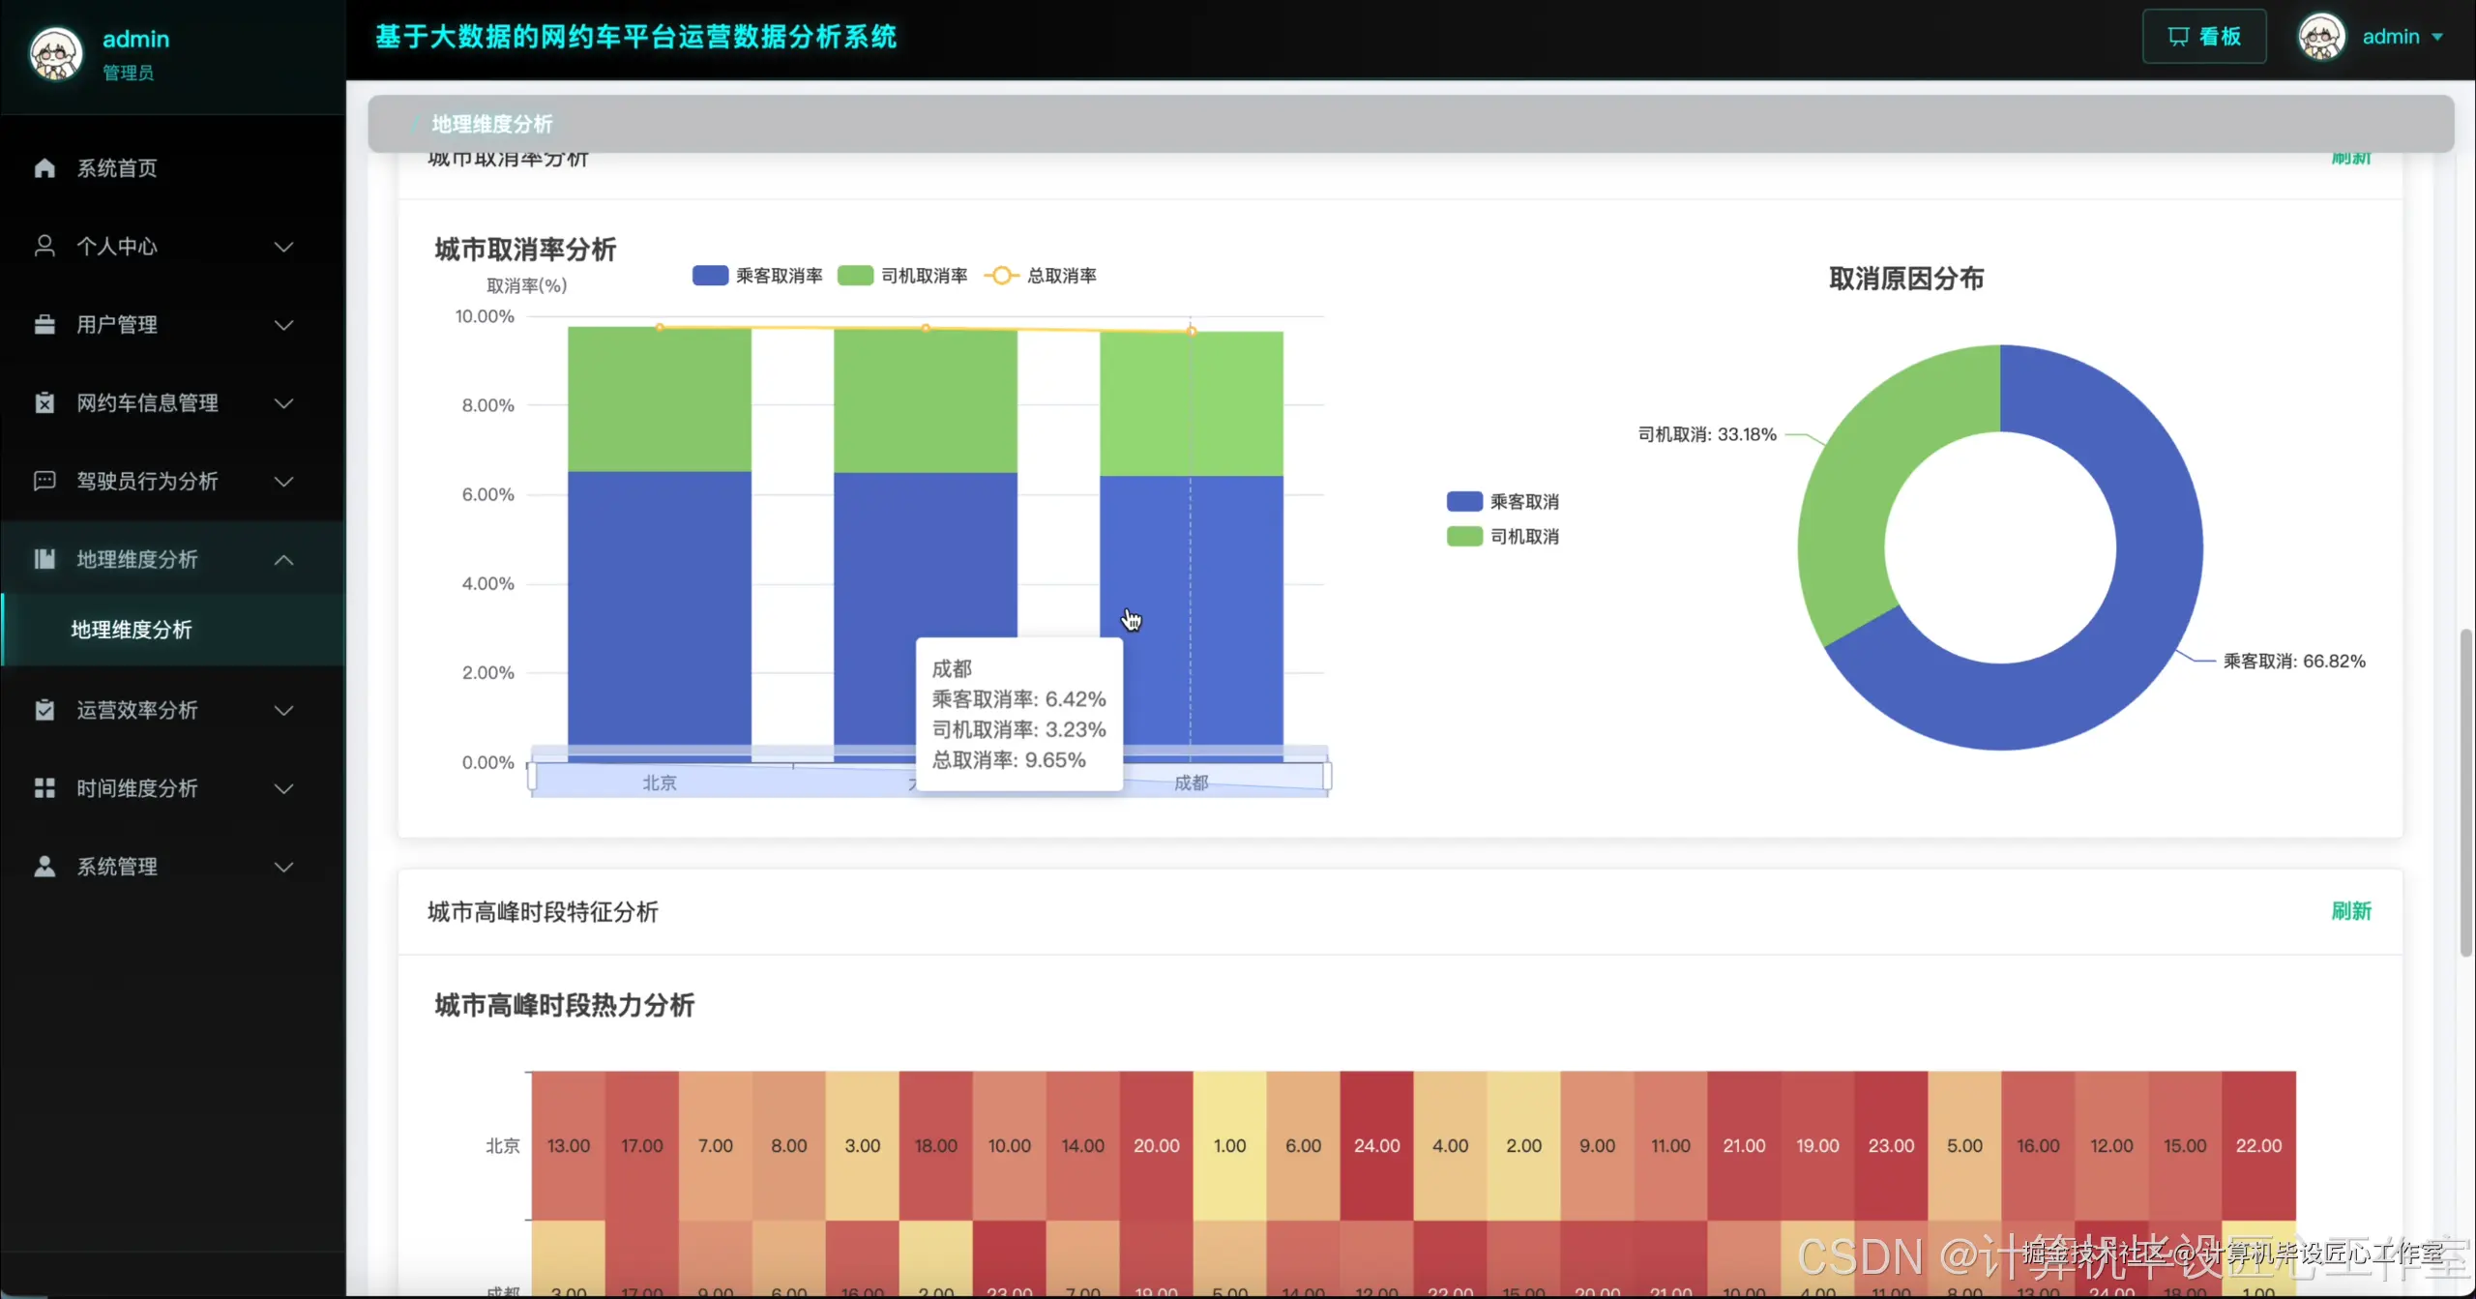Click the 乘客取消: 66.82% pie label
The image size is (2476, 1299).
(x=2294, y=662)
